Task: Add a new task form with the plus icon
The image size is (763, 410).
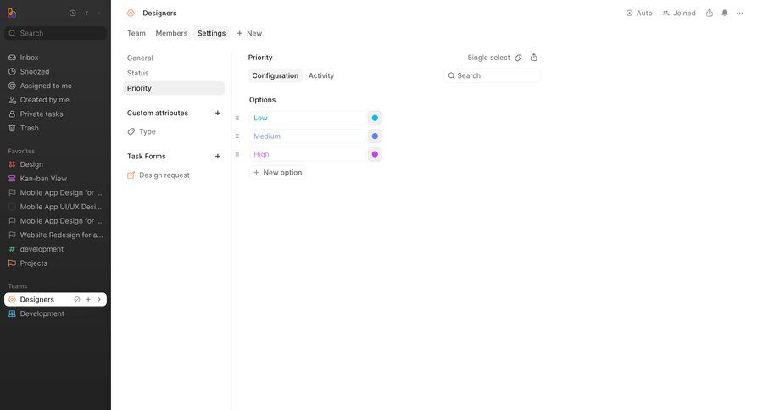Action: pos(218,156)
